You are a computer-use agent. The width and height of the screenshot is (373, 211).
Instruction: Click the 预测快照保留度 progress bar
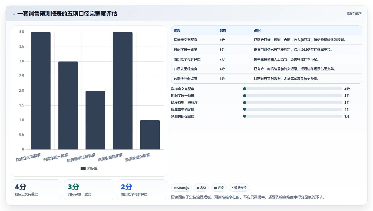[x=292, y=116]
